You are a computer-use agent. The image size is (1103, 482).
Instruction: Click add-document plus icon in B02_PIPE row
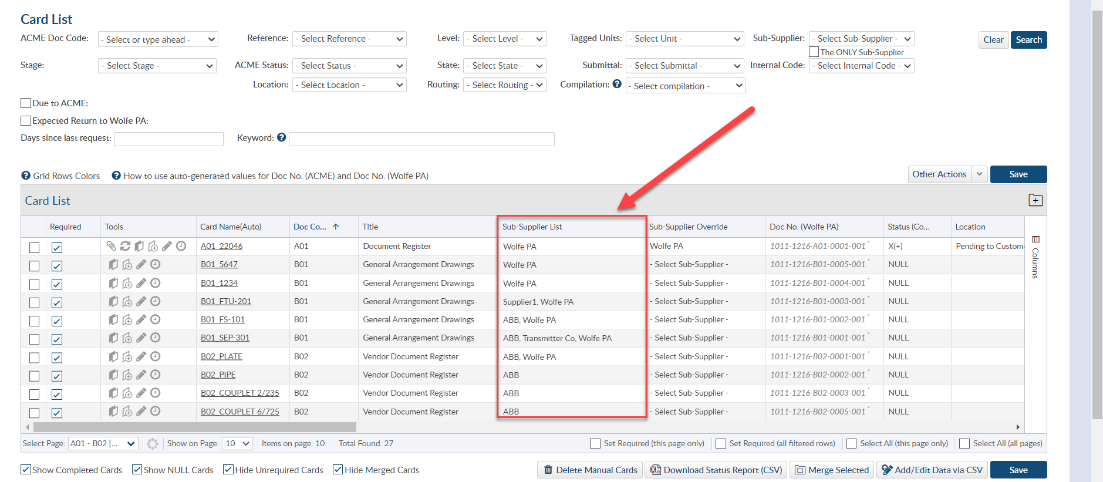pos(127,375)
